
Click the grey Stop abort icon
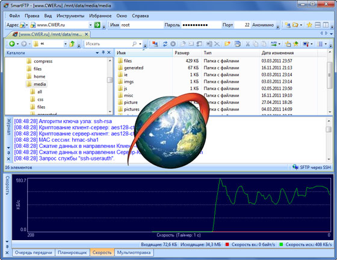pyautogui.click(x=173, y=43)
